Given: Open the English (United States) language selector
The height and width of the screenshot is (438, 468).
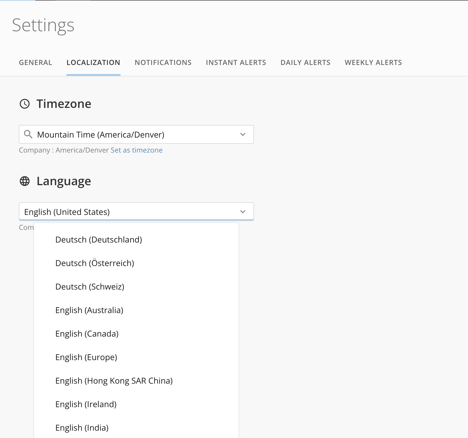Looking at the screenshot, I should [129, 212].
